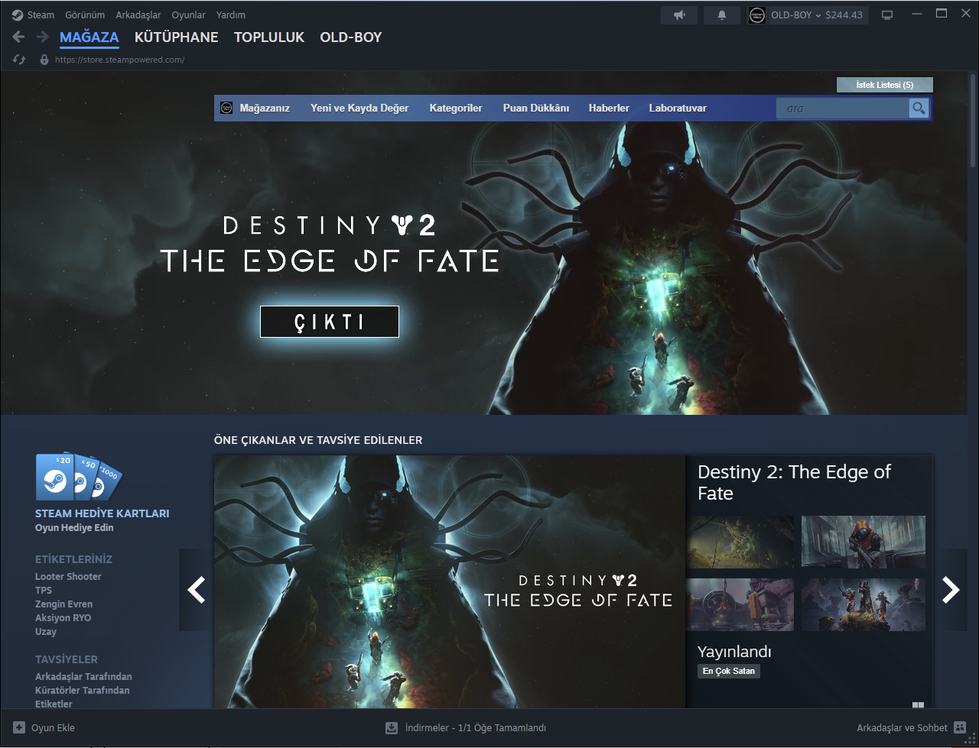
Task: Open the Görünüm menu
Action: (x=85, y=15)
